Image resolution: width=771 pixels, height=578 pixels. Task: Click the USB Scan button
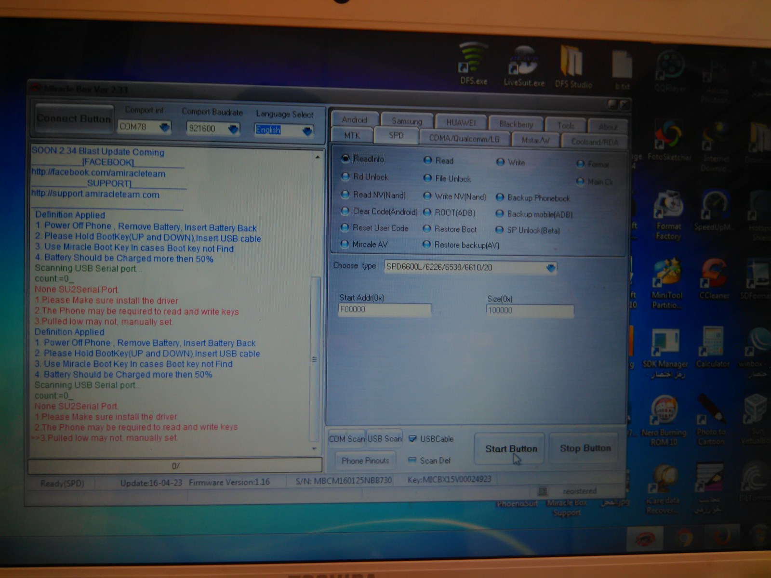tap(385, 438)
